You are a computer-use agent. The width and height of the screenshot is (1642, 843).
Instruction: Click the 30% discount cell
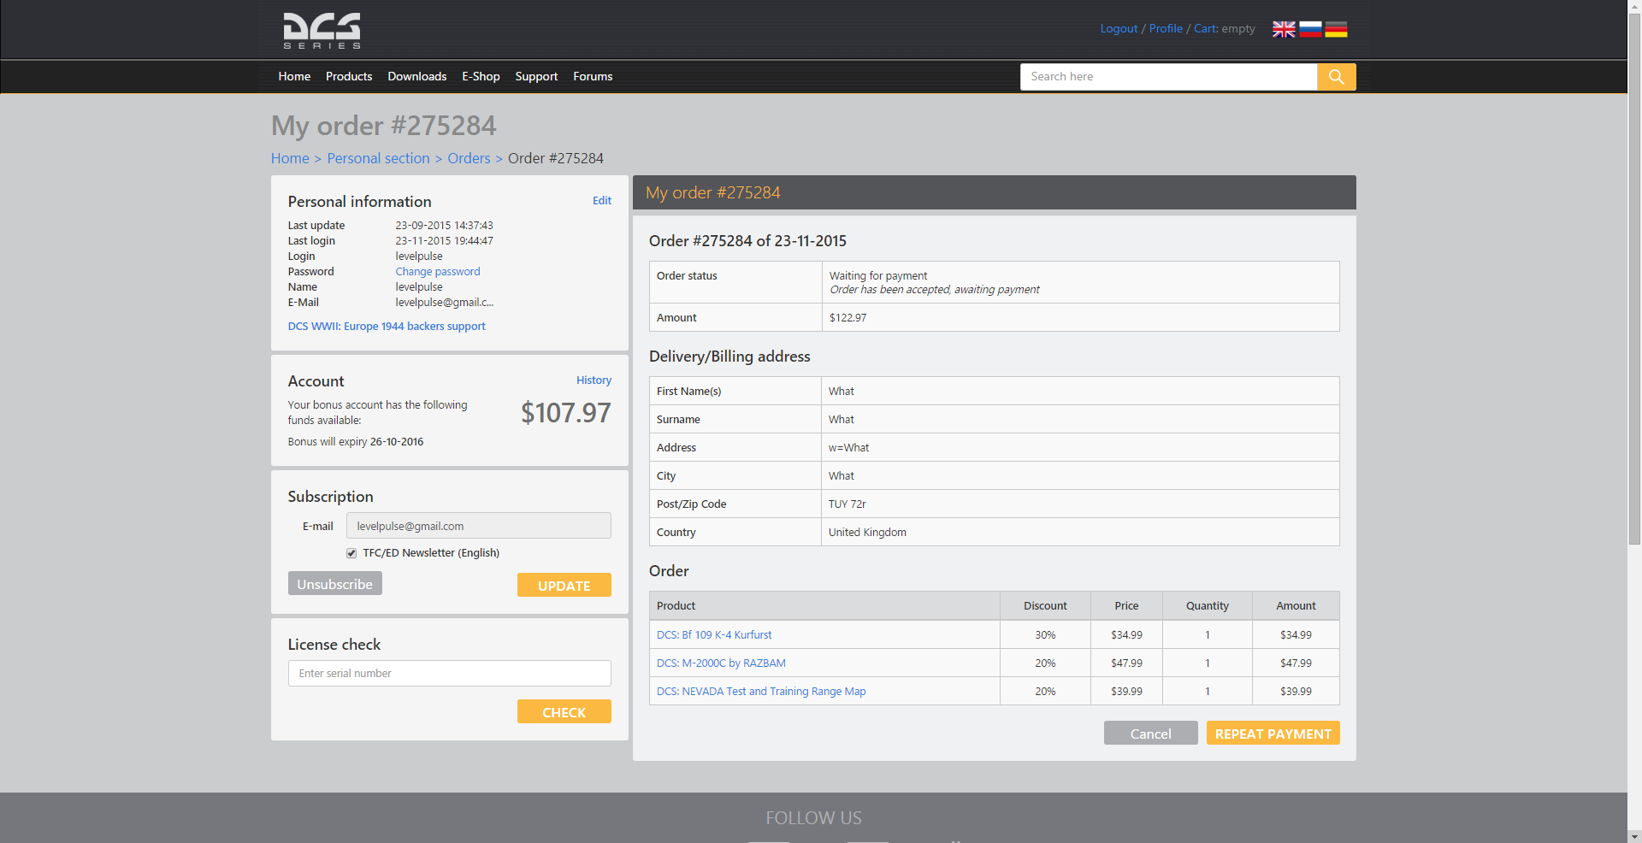pos(1045,635)
